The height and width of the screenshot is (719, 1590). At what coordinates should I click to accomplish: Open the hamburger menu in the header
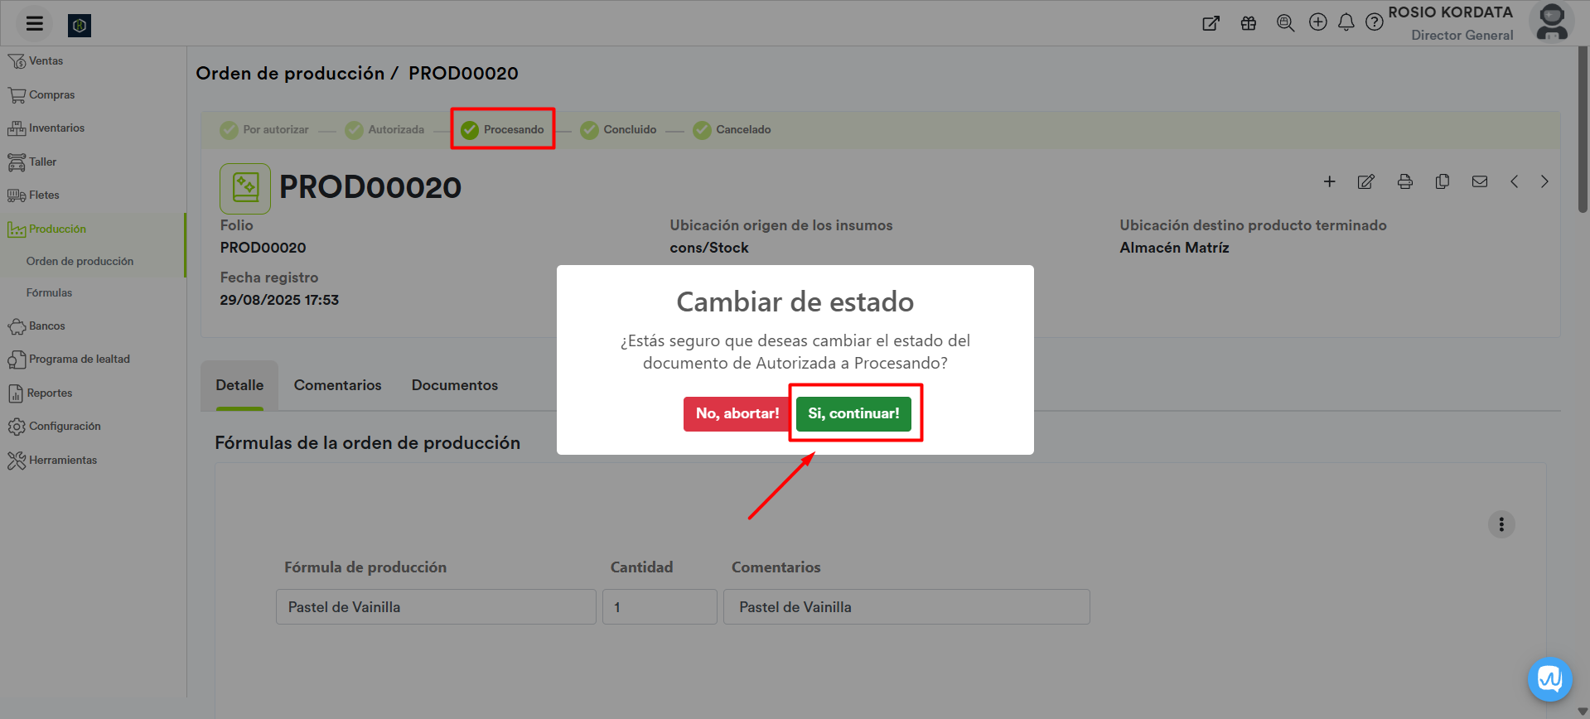coord(34,24)
